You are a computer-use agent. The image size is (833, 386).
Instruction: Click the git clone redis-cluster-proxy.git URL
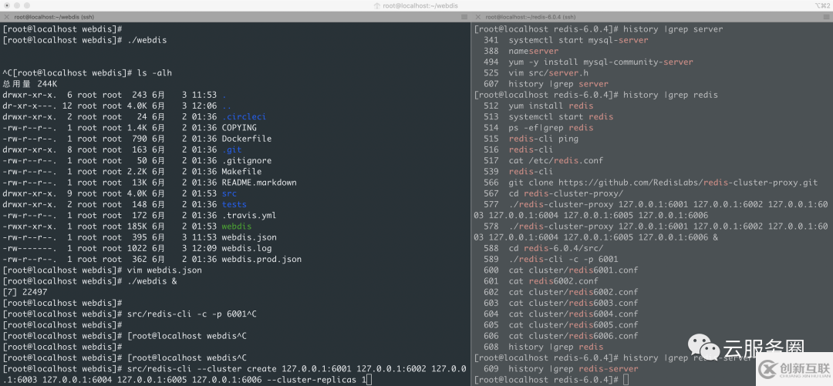point(688,183)
